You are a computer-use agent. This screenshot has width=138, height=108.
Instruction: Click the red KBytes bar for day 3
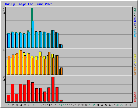[16, 98]
